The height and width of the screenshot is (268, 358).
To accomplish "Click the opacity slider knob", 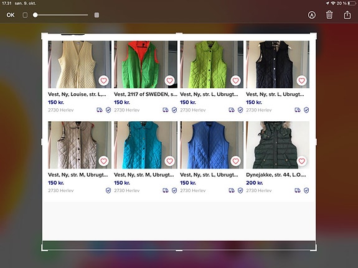I will 35,15.
